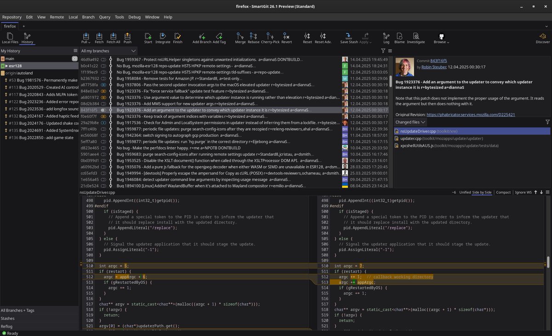
Task: Filter changed files with funnel icon
Action: click(x=547, y=122)
